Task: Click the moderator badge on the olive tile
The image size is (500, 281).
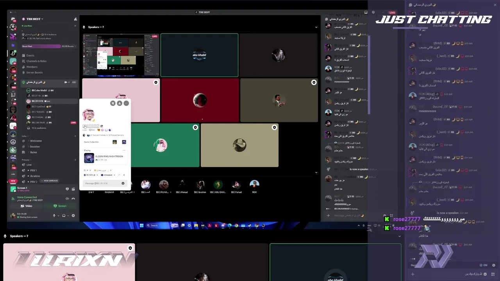Action: [x=314, y=82]
